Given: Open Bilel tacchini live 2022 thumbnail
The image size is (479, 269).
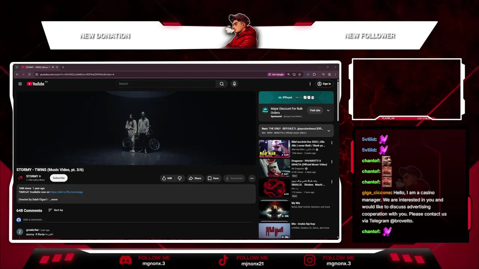Looking at the screenshot, I should click(274, 148).
